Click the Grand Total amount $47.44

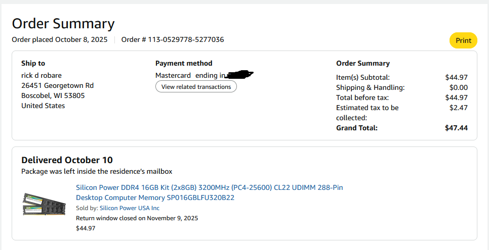point(456,128)
